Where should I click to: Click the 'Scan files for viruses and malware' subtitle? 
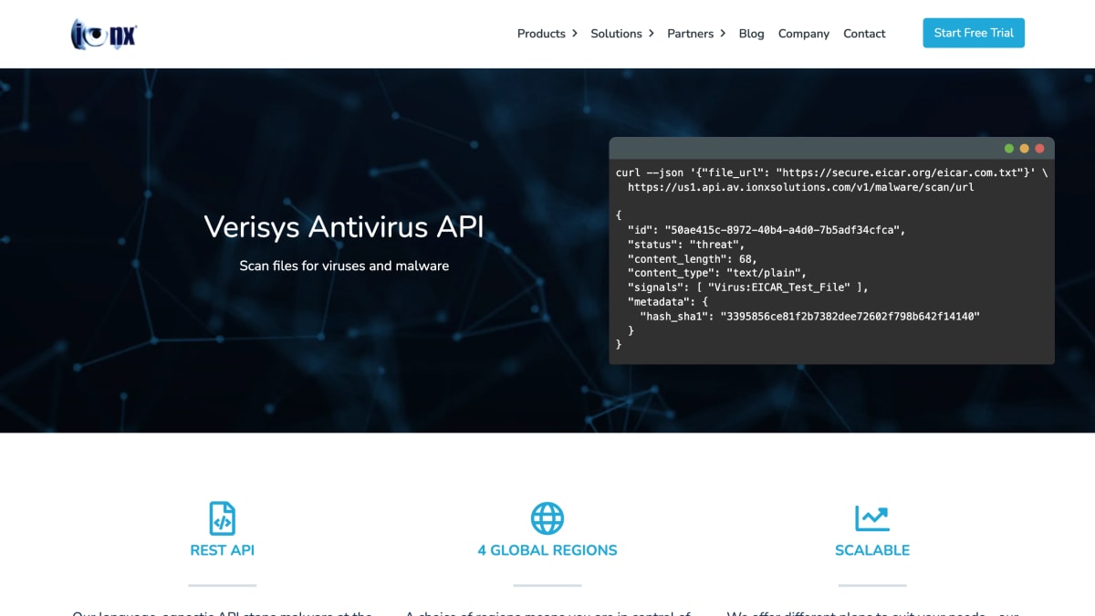click(x=344, y=266)
